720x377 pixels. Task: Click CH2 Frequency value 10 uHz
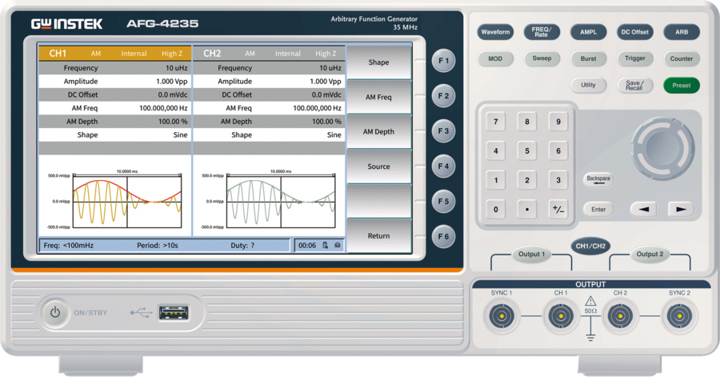pos(330,68)
